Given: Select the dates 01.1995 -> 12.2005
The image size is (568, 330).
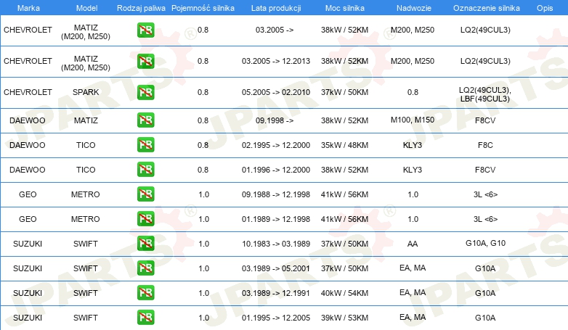Looking at the screenshot, I should pyautogui.click(x=276, y=318).
